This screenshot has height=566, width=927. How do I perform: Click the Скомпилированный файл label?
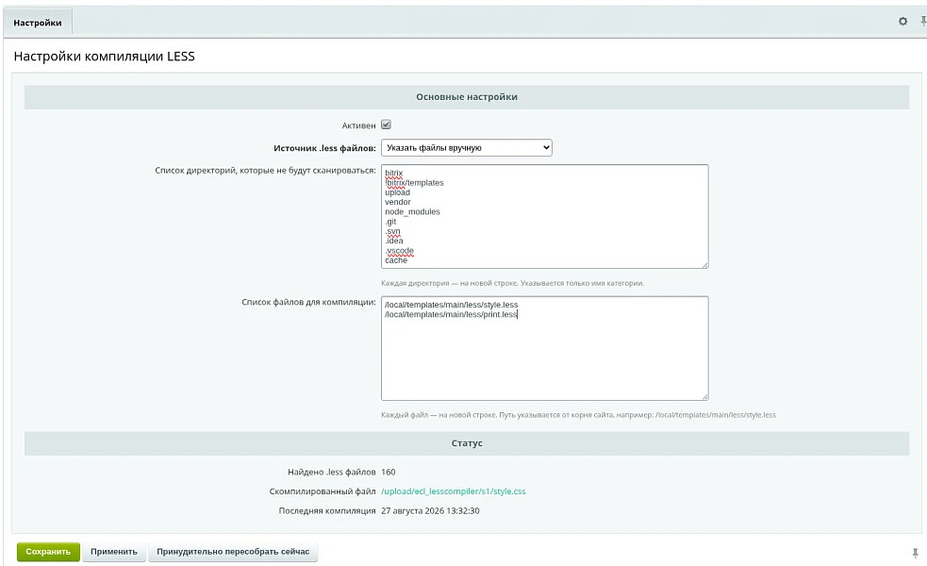(323, 491)
